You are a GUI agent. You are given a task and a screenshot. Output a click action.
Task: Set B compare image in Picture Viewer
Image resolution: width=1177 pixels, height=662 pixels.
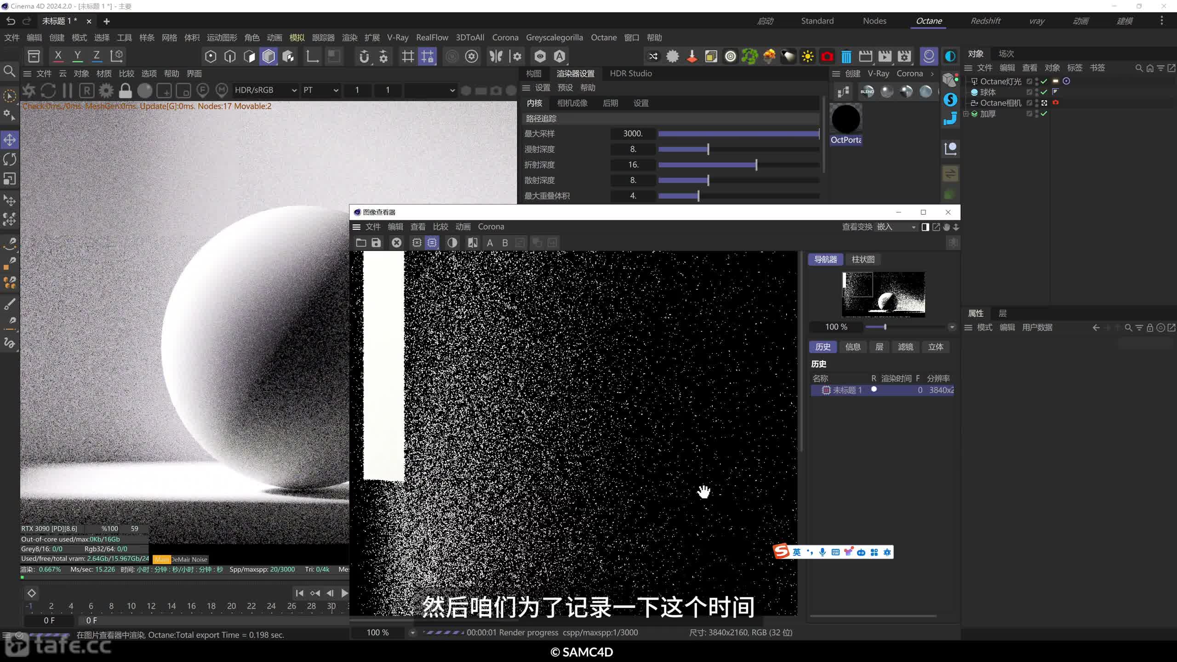tap(505, 243)
